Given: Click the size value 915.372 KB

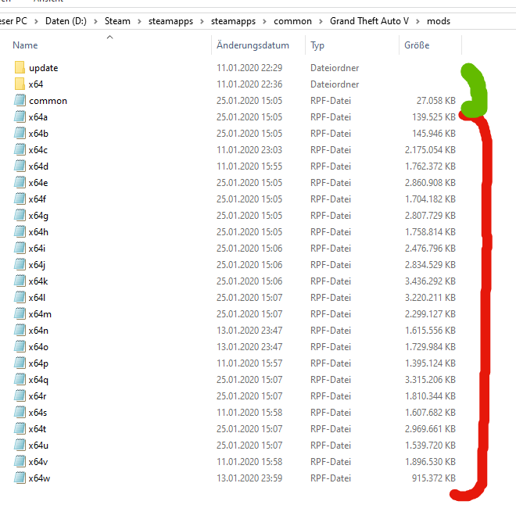Looking at the screenshot, I should 434,478.
